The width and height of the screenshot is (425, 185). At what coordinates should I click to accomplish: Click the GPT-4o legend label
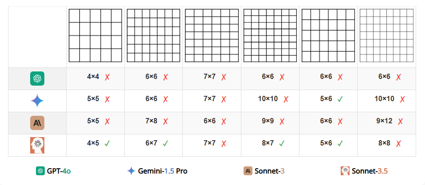[59, 171]
